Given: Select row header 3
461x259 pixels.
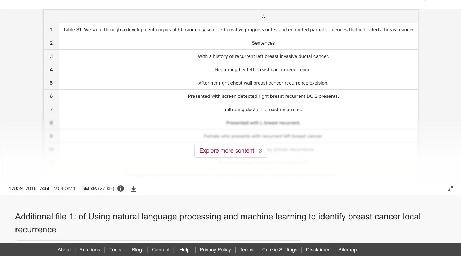Looking at the screenshot, I should [51, 56].
